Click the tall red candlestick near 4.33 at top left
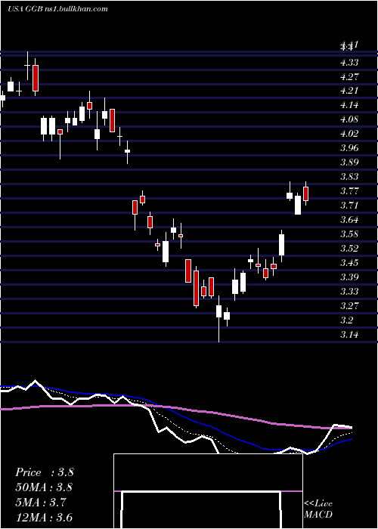This screenshot has width=378, height=529. pos(36,77)
